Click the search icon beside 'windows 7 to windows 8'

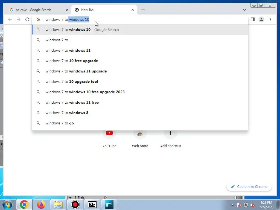coord(38,113)
